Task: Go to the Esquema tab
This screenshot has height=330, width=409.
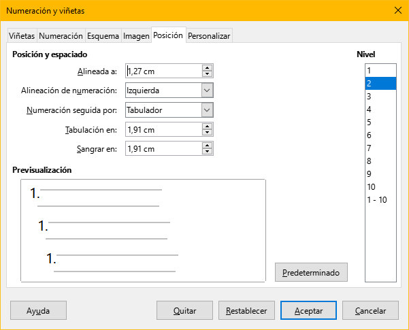Action: tap(103, 36)
